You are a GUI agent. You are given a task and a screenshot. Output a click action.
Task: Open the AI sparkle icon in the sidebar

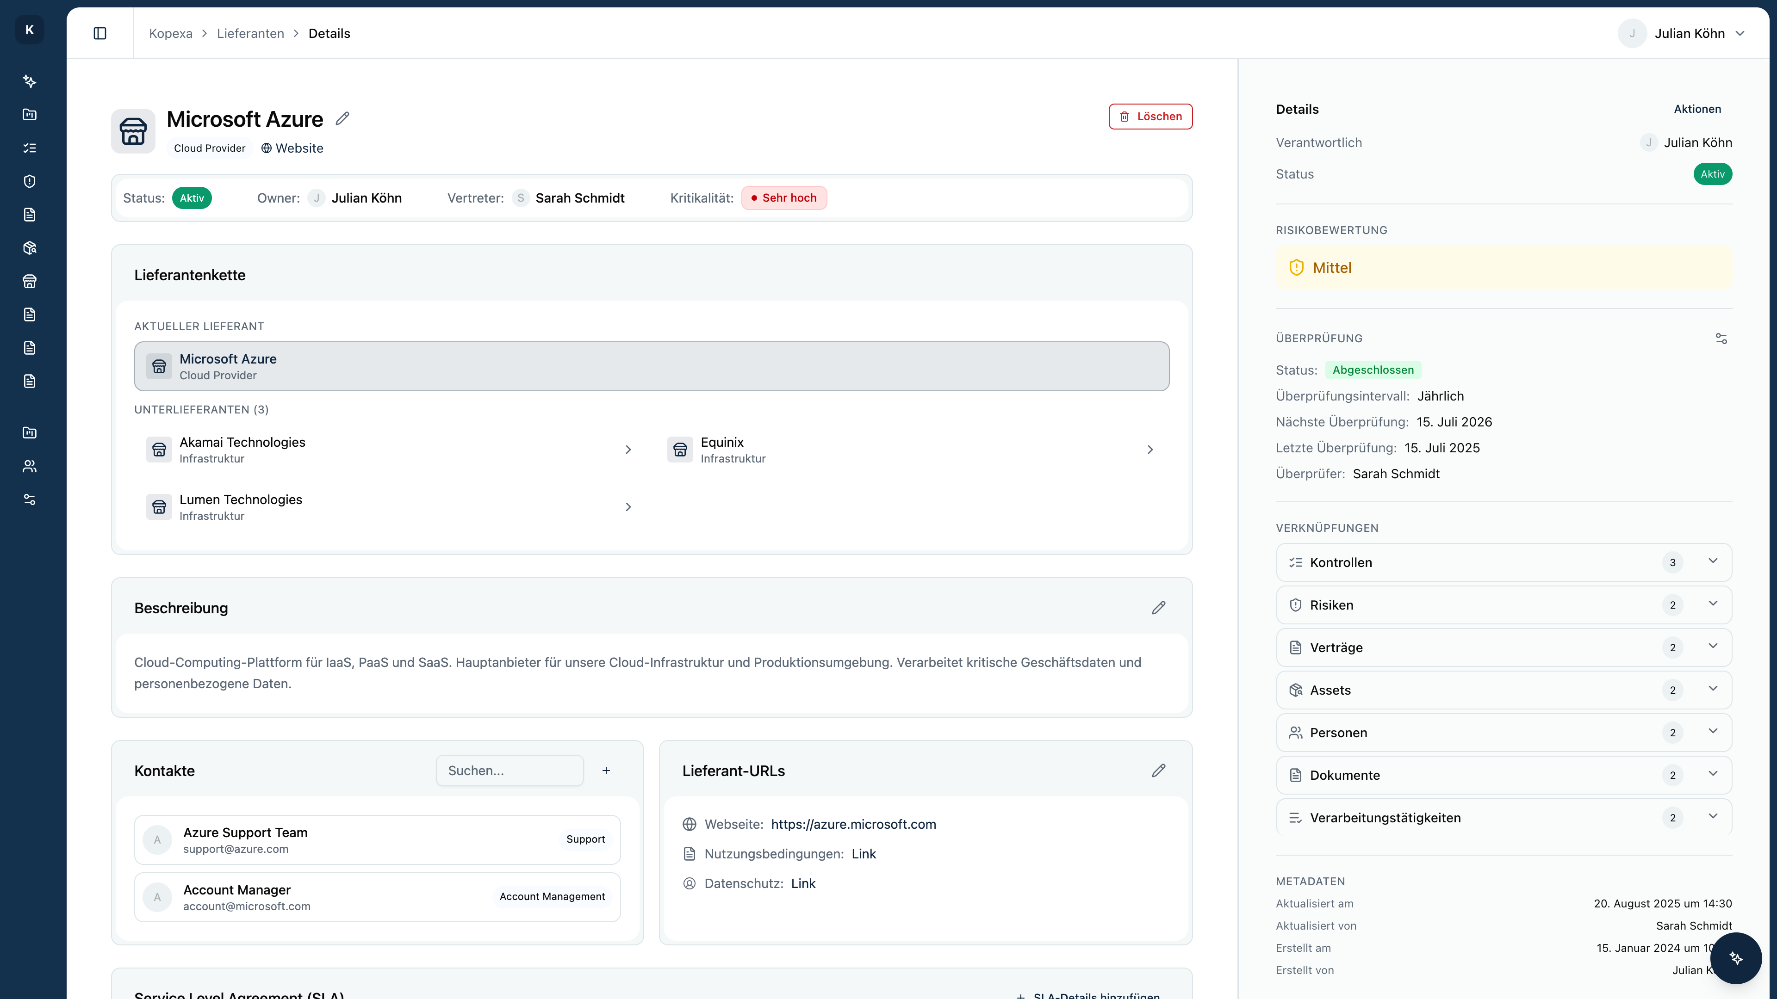click(x=30, y=81)
